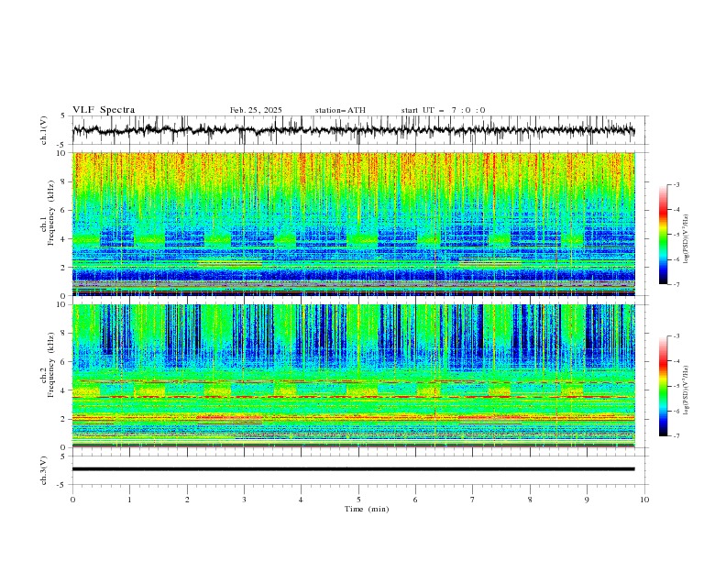Click the "station=ATH" header label
Viewport: 726px width, 561px height.
pos(340,110)
